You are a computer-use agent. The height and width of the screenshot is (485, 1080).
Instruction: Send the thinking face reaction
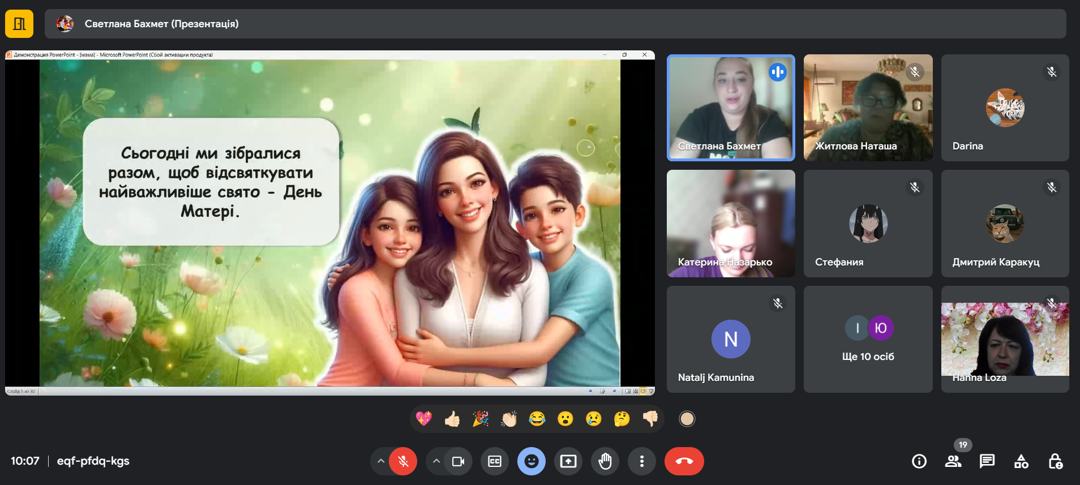[x=622, y=419]
